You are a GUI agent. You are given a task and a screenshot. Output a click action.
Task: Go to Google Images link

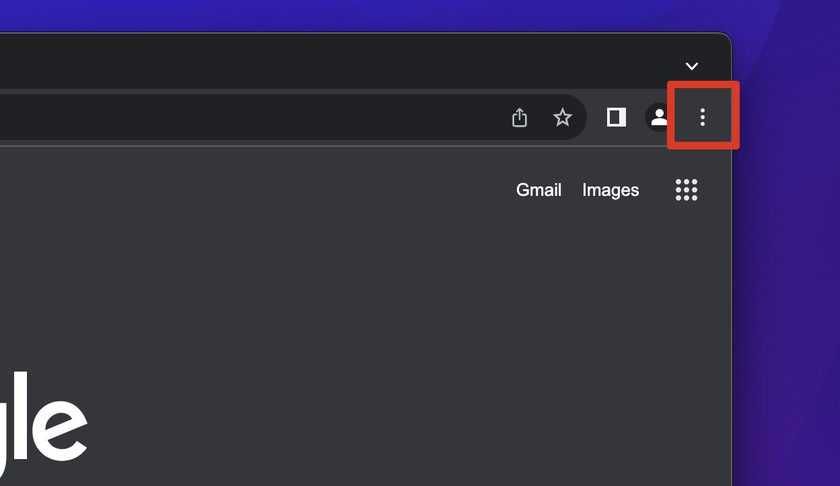(x=610, y=190)
